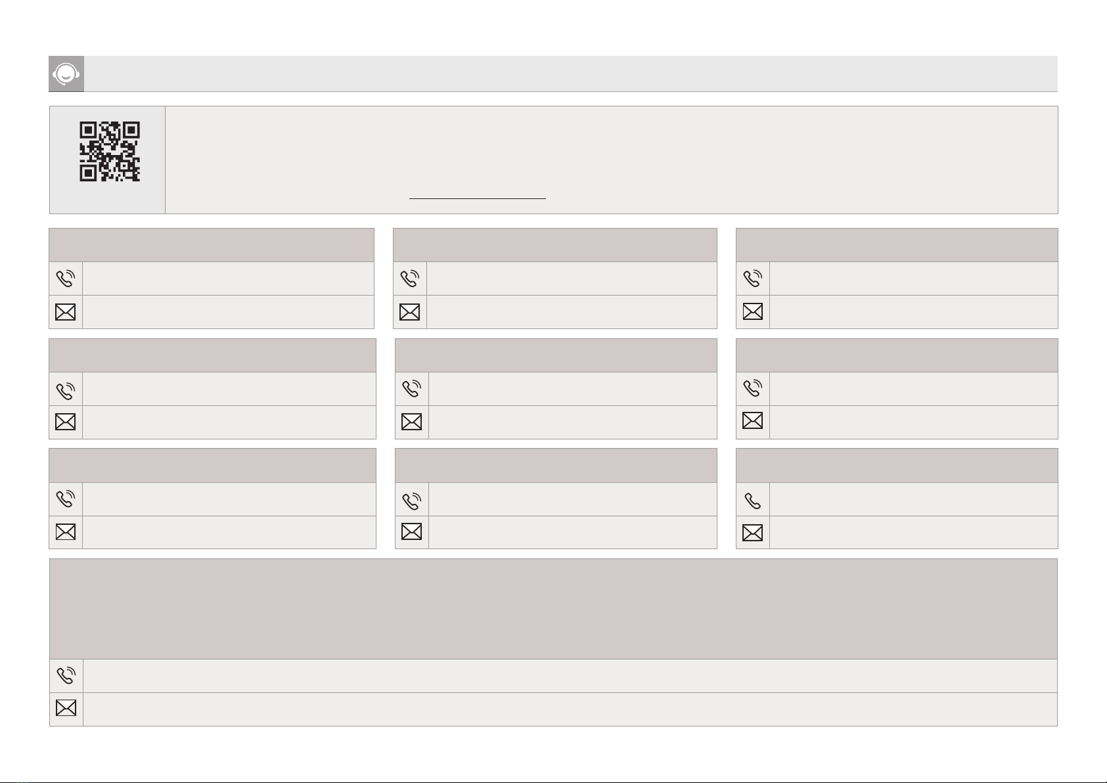The image size is (1107, 783).
Task: Click phone icon in first top-row contact card
Action: click(x=66, y=279)
